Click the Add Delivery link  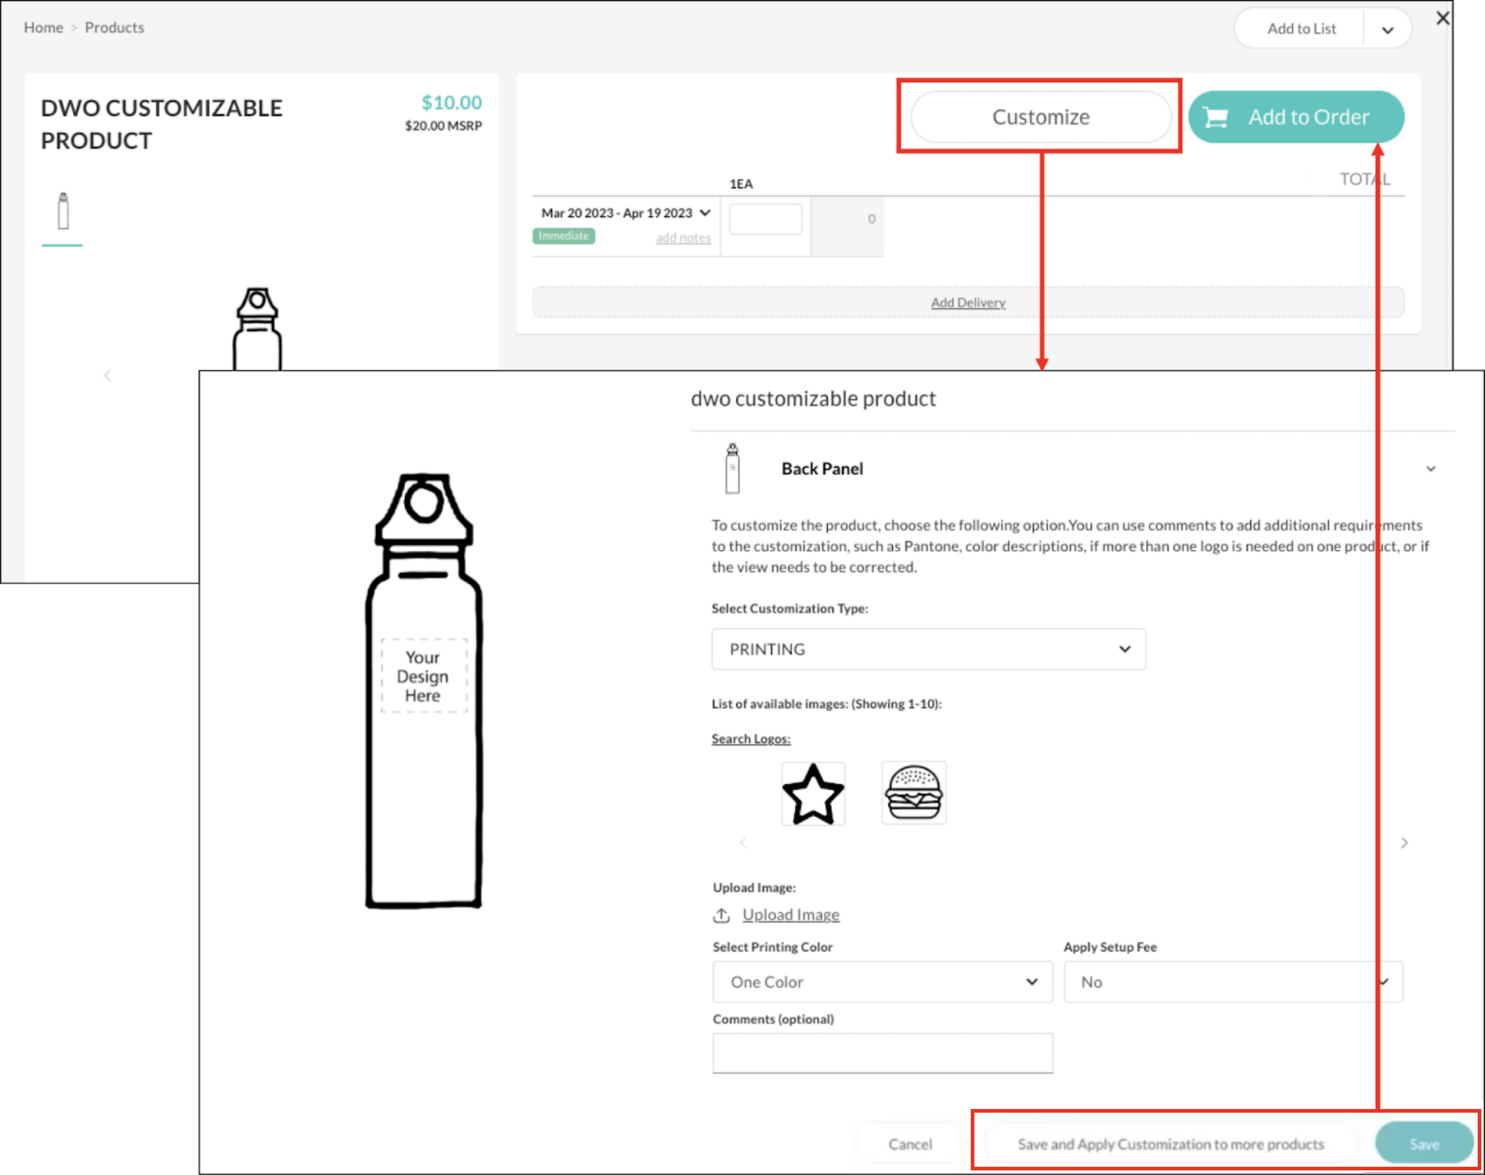pos(968,303)
